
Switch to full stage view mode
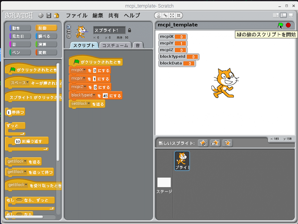click(283, 15)
